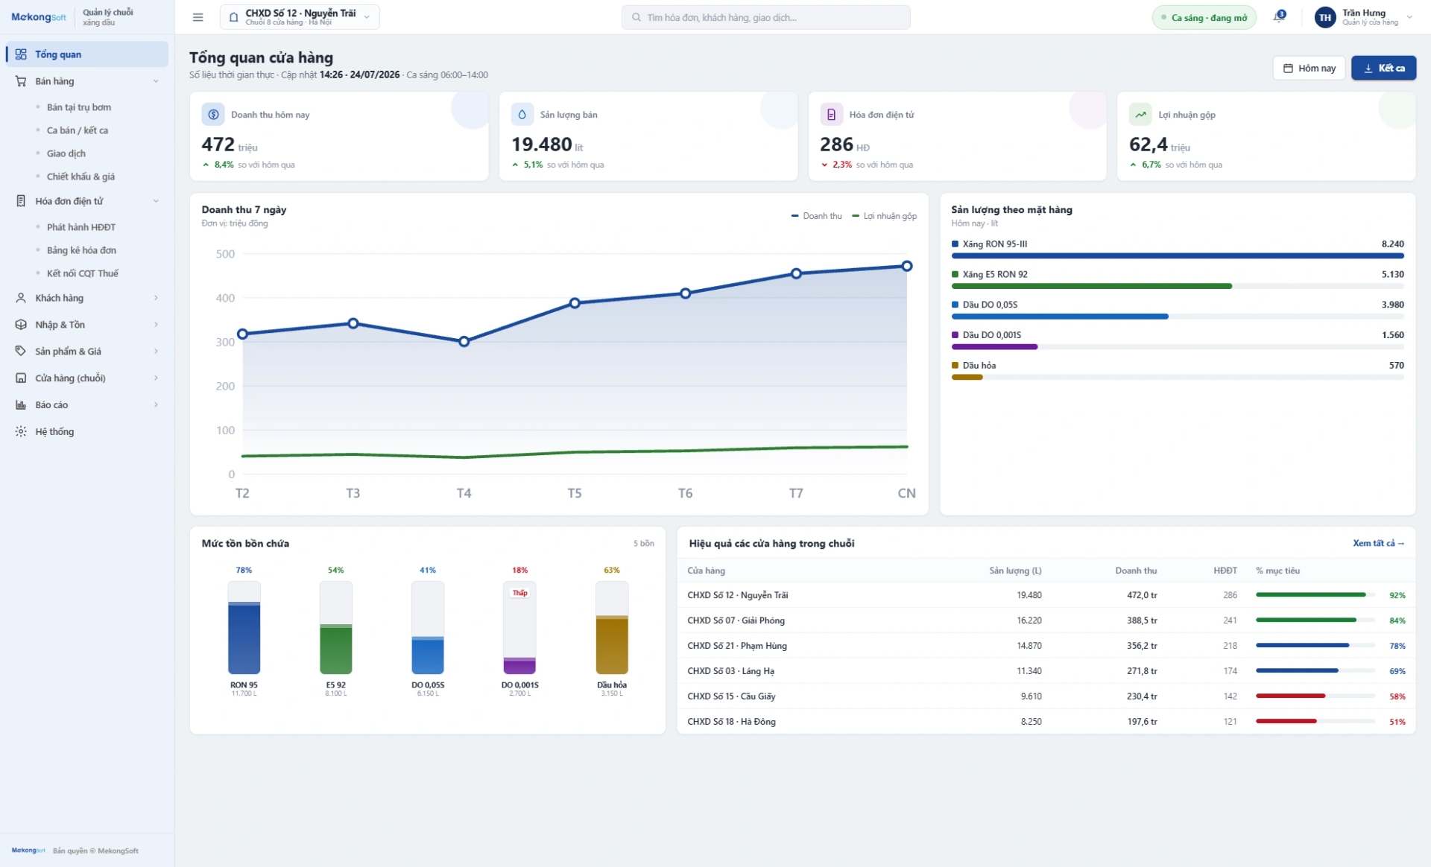Click the Ca sáng đang mở status pill
1431x867 pixels.
[1204, 17]
